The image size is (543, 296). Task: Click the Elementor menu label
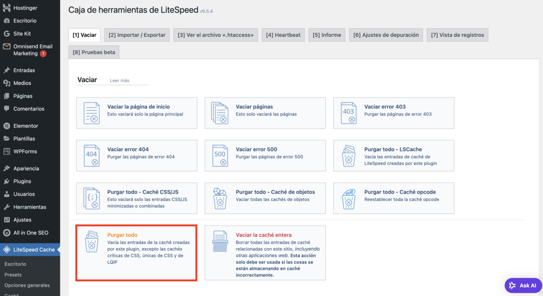click(x=25, y=126)
